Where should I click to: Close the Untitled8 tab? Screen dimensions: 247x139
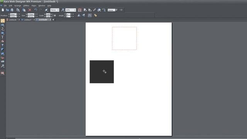coord(51,20)
